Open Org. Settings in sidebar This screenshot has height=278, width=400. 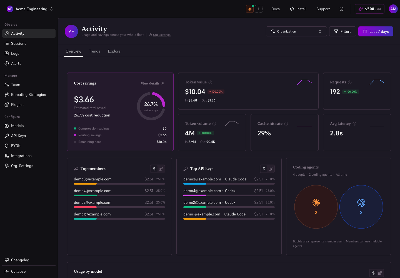pyautogui.click(x=29, y=166)
